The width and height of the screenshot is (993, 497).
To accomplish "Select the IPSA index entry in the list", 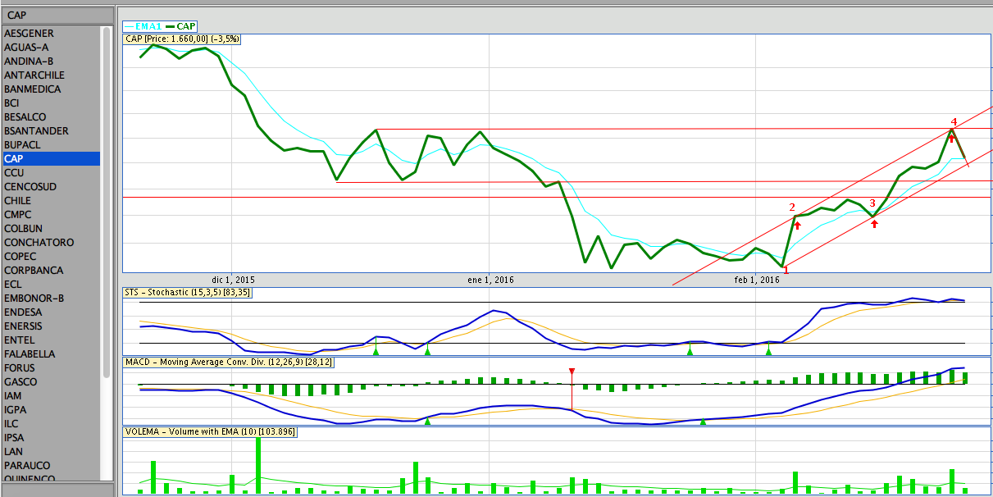I will pyautogui.click(x=14, y=437).
